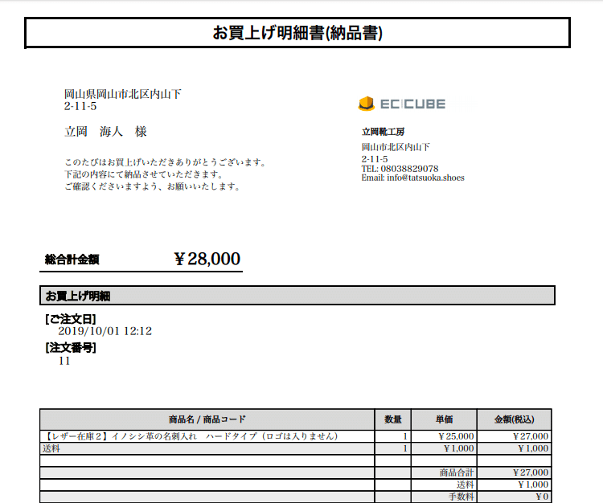The width and height of the screenshot is (603, 503).
Task: Click the 商品名 / 商品コード column header
Action: pos(207,419)
